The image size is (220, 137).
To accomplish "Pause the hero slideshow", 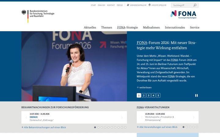I will tap(196, 95).
